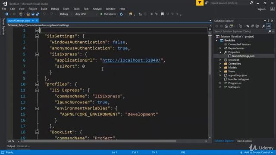Click Solution Explorer search magnifier icon
The image size is (276, 155).
pos(270,31)
